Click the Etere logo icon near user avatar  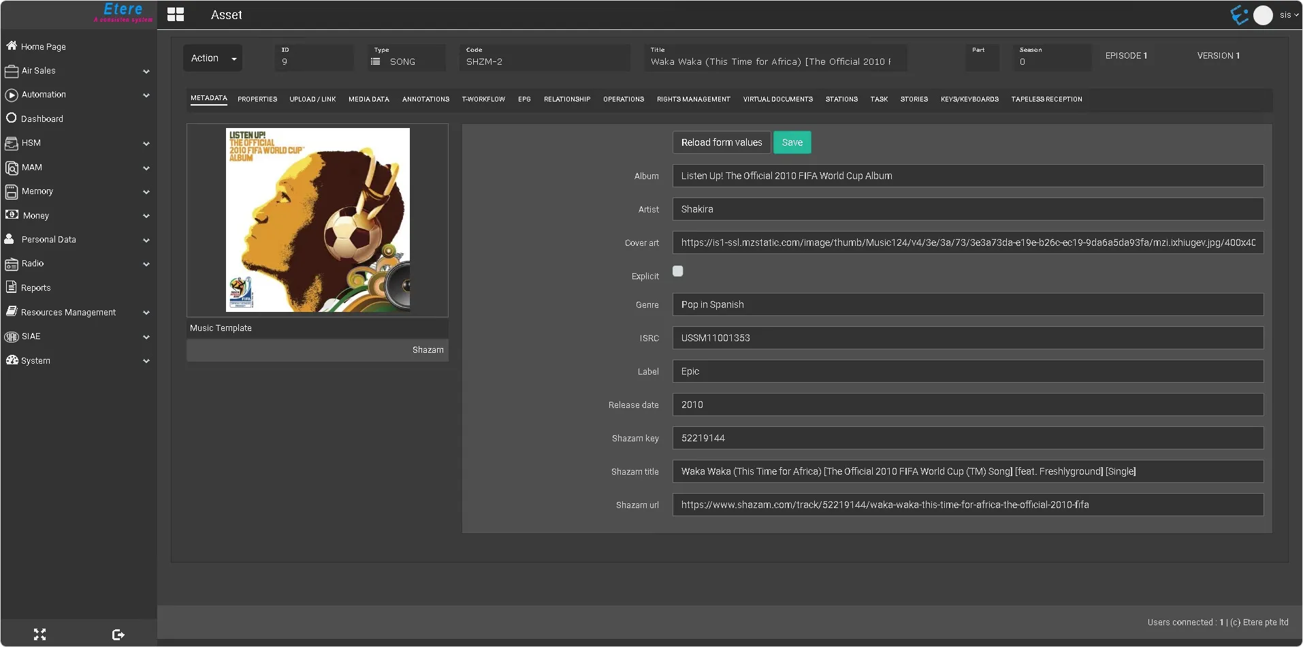pos(1240,14)
